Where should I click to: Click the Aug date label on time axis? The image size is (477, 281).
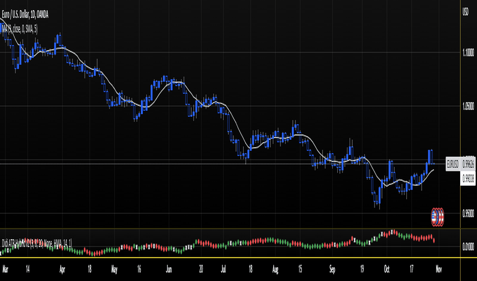click(x=275, y=269)
